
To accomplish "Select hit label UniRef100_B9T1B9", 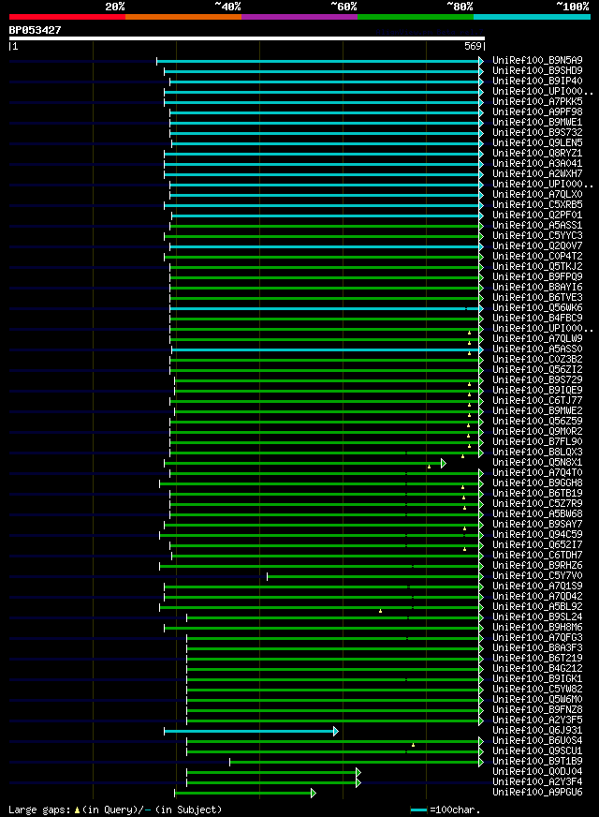I will 537,761.
